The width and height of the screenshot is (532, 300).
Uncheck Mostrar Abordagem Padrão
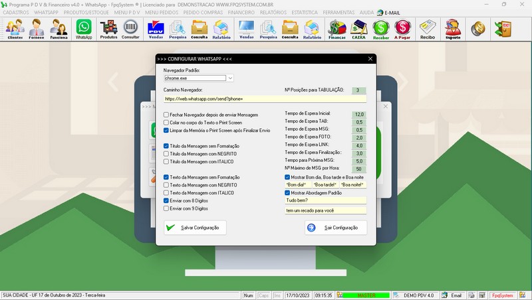(x=287, y=192)
